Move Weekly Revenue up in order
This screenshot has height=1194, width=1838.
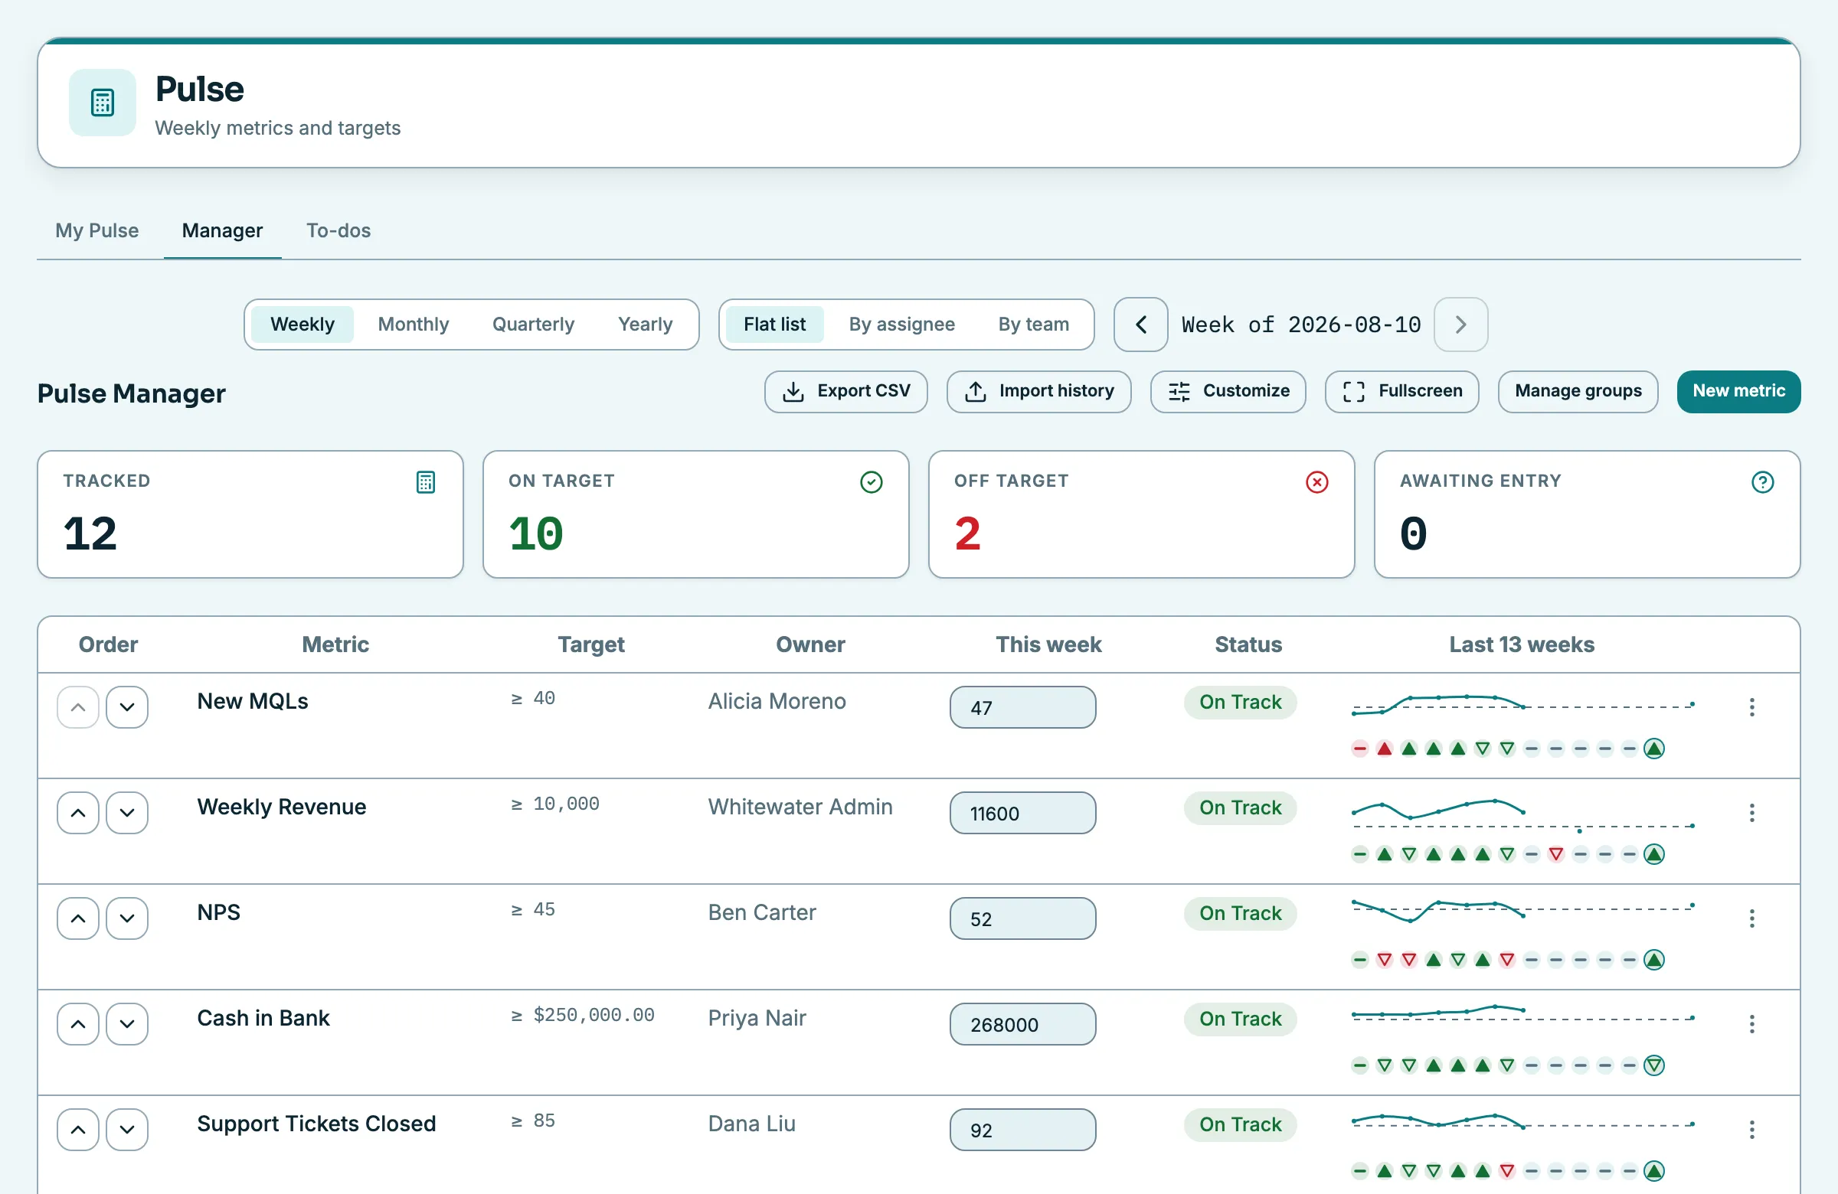[78, 813]
